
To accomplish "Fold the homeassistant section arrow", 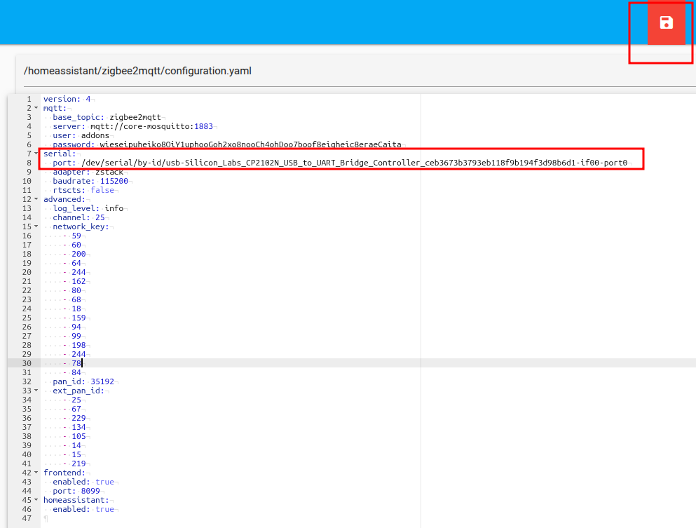I will coord(36,500).
